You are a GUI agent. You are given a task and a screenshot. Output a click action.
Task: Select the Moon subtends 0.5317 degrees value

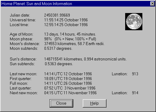click(x=58, y=49)
